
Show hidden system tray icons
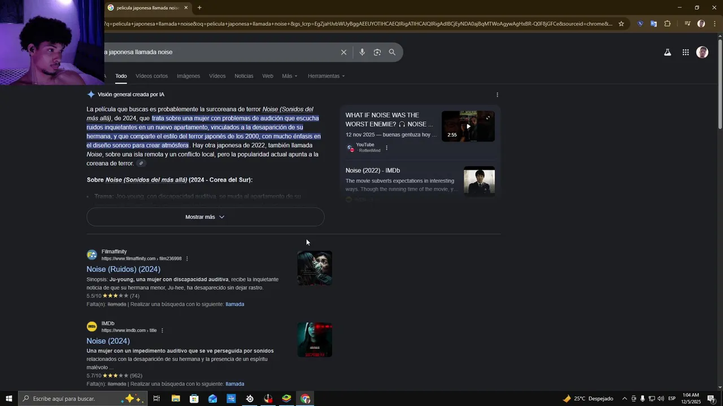tap(624, 399)
